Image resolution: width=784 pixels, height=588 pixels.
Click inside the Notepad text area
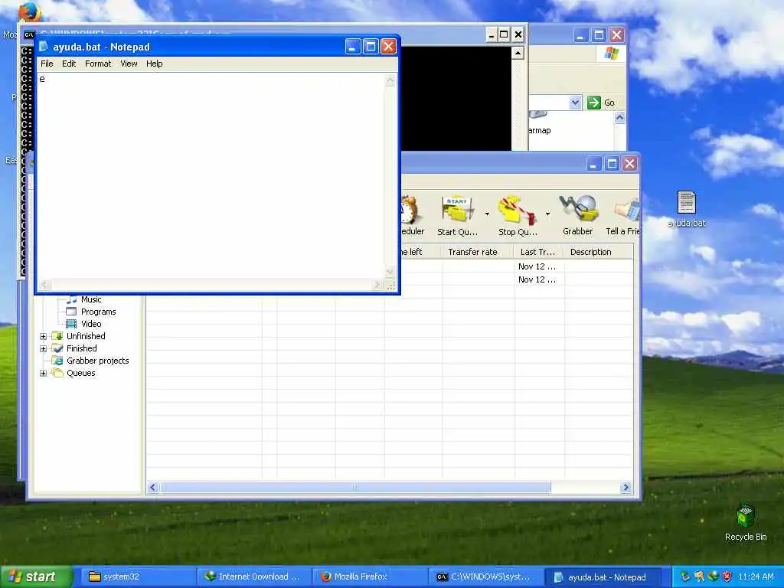point(211,177)
